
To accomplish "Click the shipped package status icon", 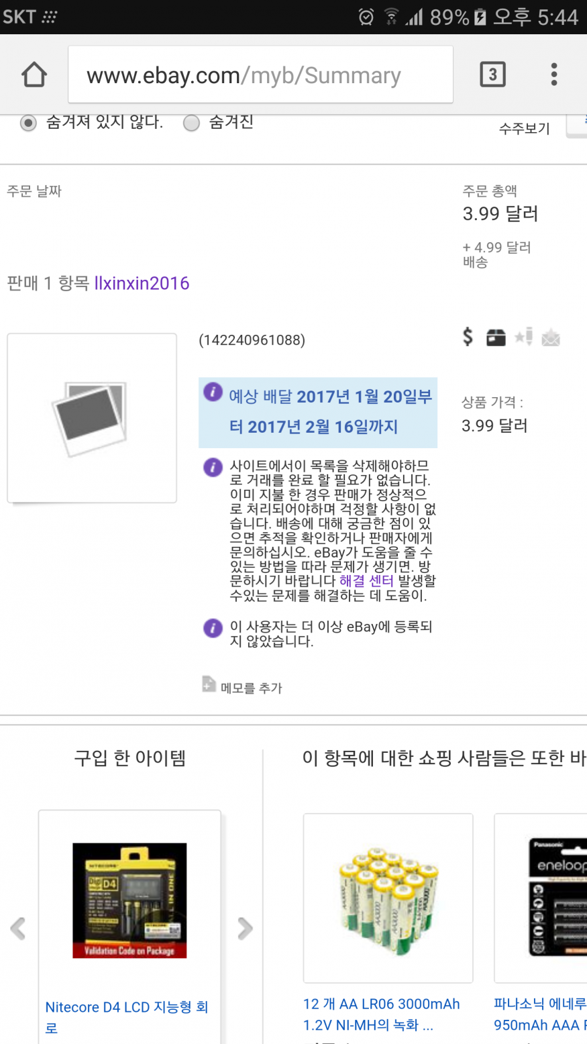I will 496,337.
